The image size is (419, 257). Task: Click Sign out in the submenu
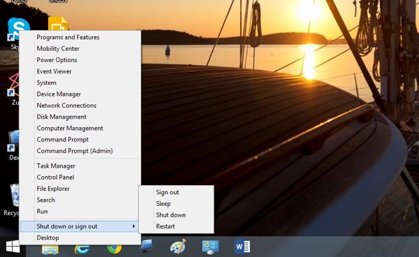176,192
